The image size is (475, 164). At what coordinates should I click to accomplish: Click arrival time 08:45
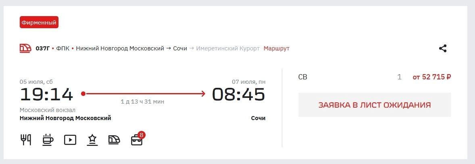[238, 94]
